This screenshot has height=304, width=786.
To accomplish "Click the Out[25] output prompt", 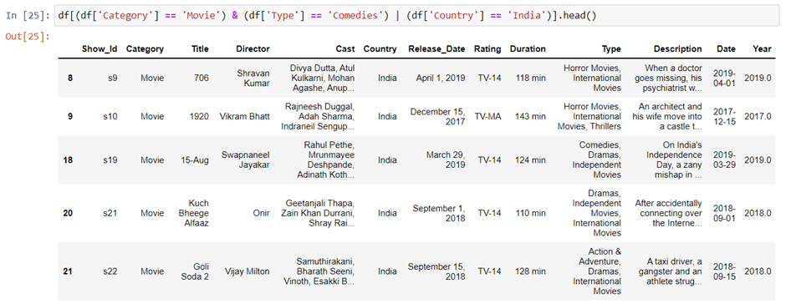I will [27, 36].
